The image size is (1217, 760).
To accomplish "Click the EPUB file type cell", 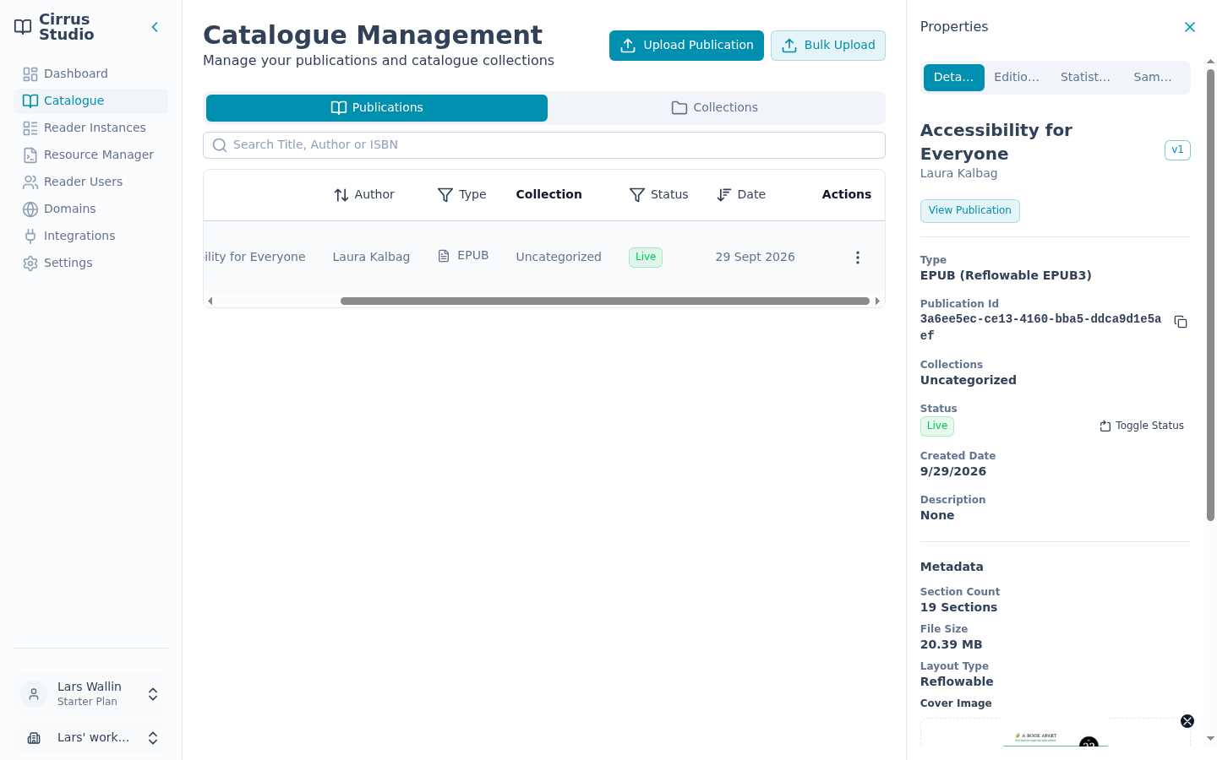I will point(463,256).
